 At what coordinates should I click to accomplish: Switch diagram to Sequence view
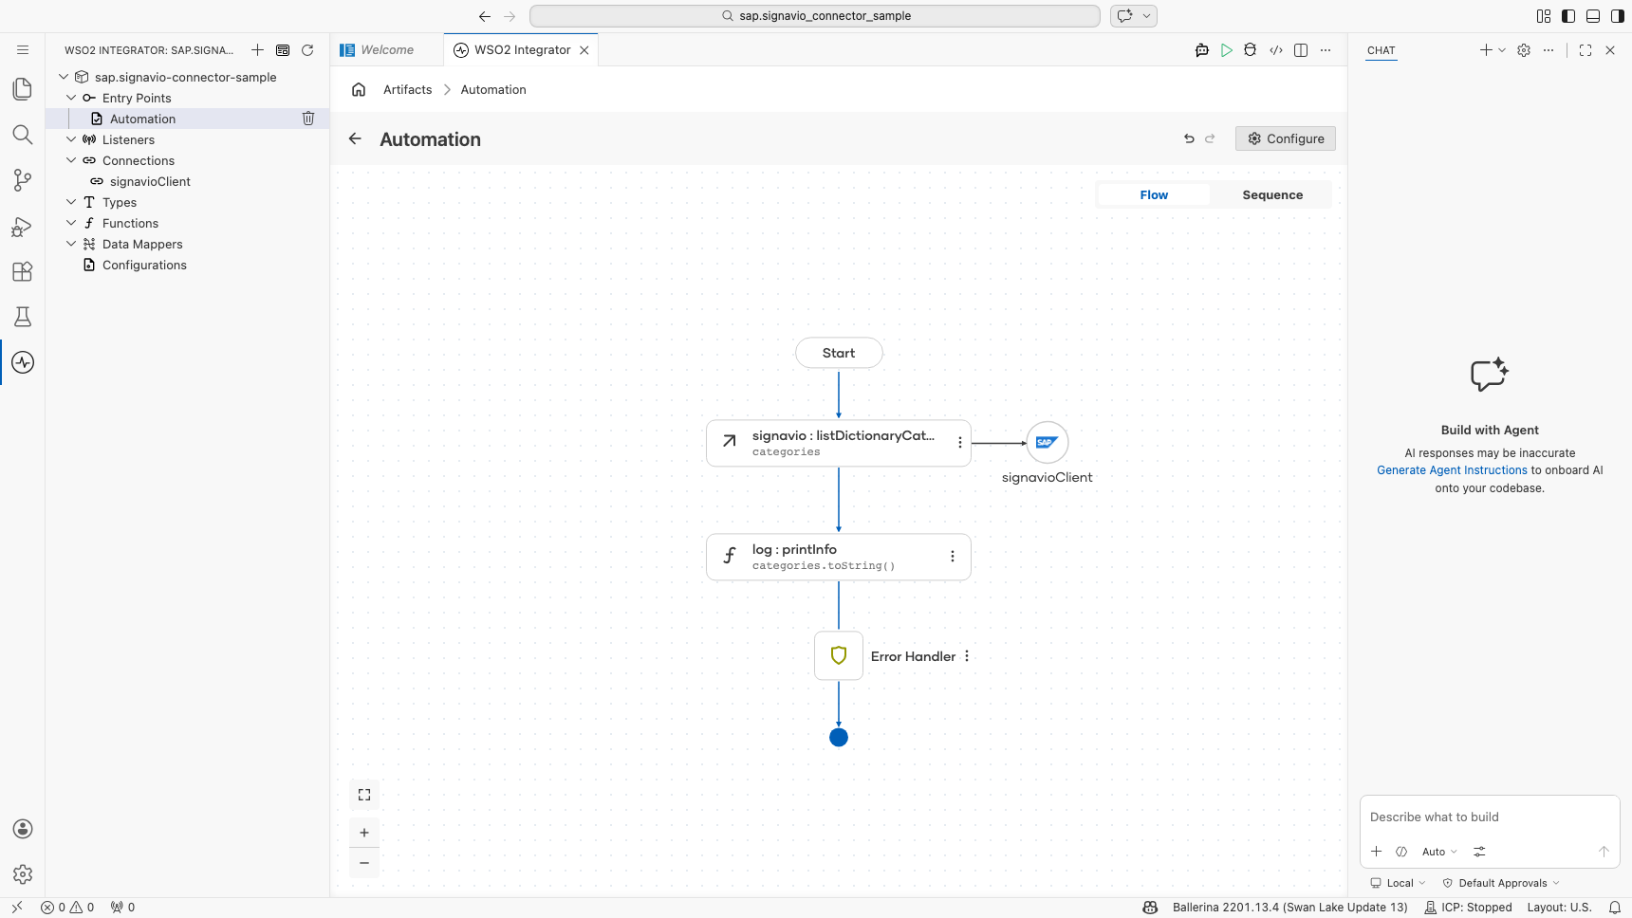(1272, 195)
